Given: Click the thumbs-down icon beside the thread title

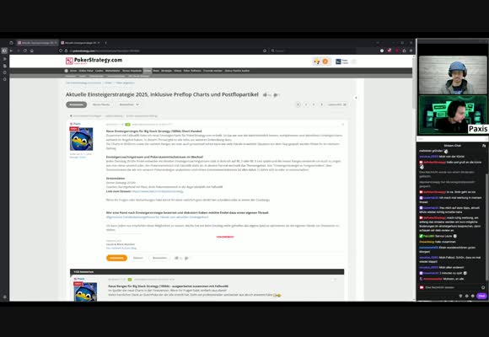Looking at the screenshot, I should pyautogui.click(x=276, y=94).
